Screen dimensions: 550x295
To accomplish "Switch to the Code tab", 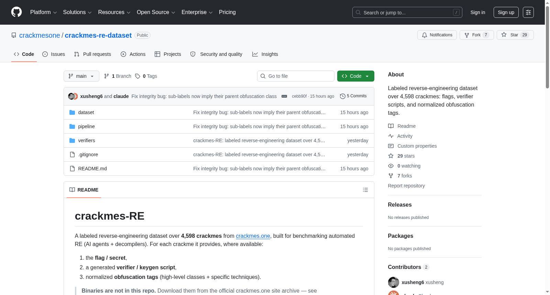I will pyautogui.click(x=24, y=54).
